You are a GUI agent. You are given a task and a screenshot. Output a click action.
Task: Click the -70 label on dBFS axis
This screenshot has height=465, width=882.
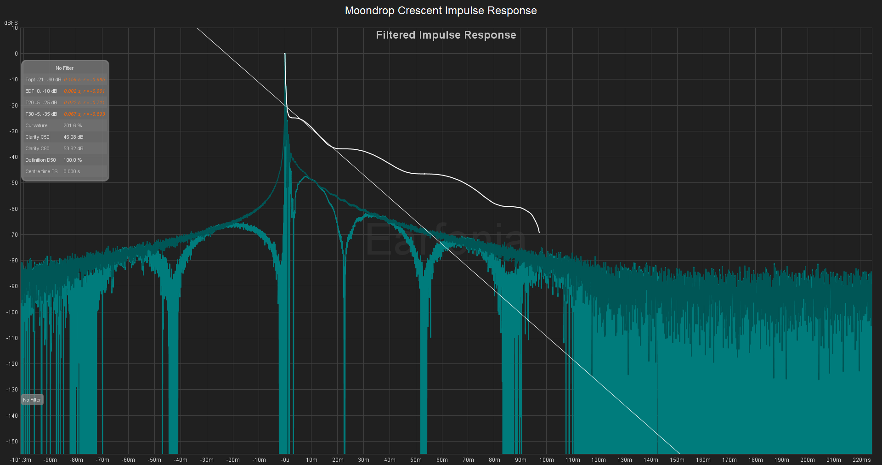pos(13,234)
